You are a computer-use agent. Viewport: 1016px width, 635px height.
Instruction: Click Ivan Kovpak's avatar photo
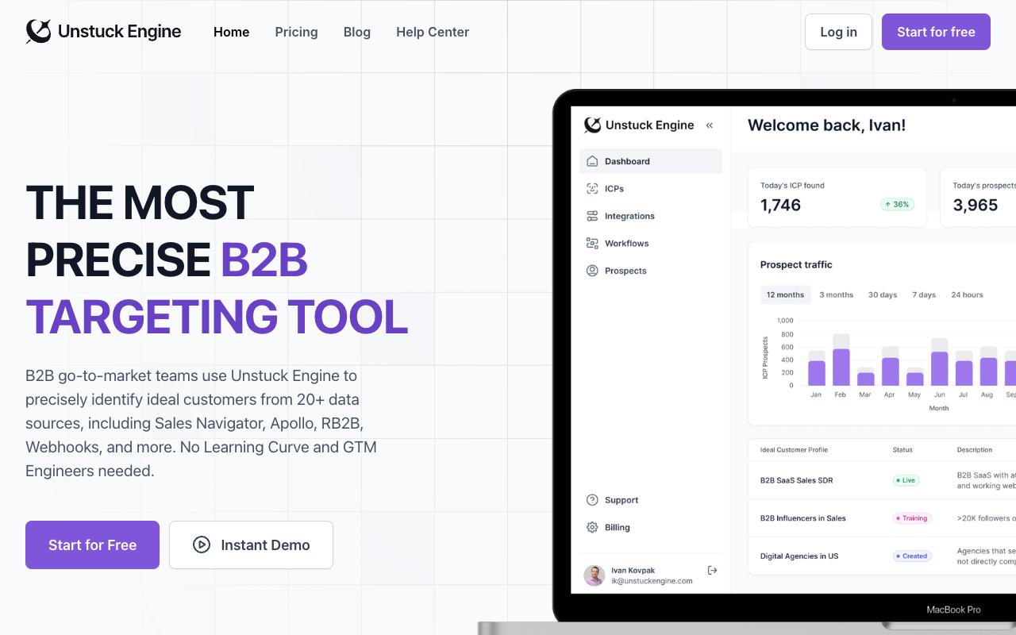[595, 575]
